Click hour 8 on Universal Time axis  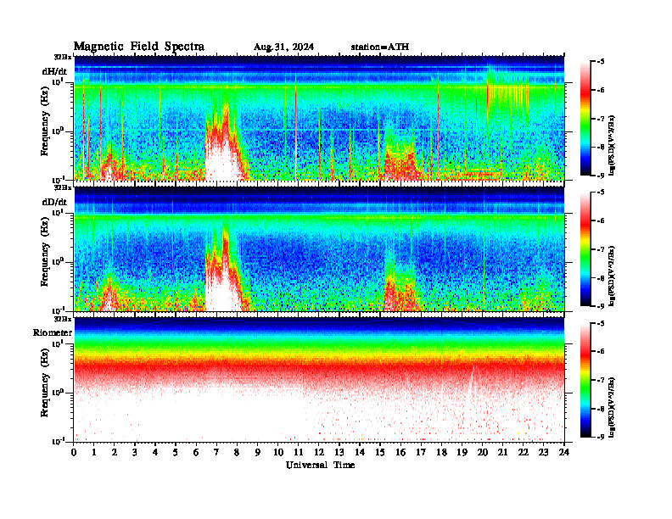(237, 452)
